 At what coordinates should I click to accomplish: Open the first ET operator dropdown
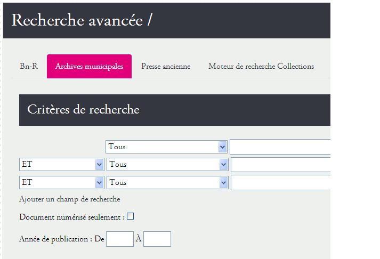click(x=62, y=165)
